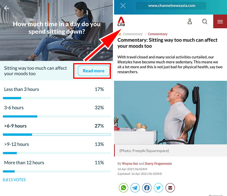
Task: Pick the '>9-12 hours' poll option
Action: point(57,148)
